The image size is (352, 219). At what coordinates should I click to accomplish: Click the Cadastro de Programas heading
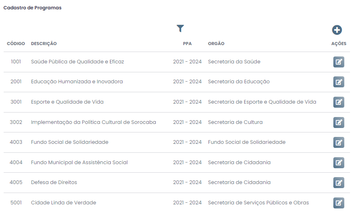tap(32, 8)
